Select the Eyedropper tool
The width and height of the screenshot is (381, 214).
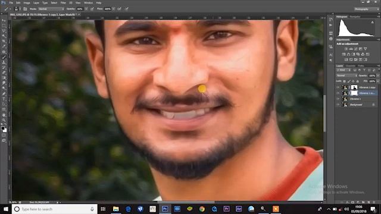coord(4,46)
